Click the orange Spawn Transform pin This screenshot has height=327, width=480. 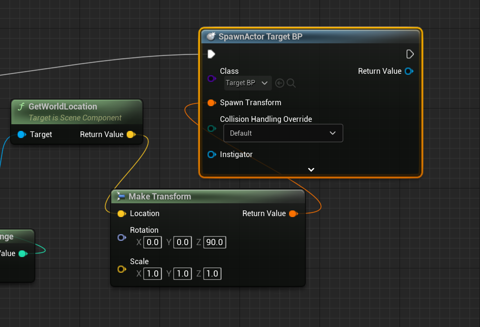212,103
